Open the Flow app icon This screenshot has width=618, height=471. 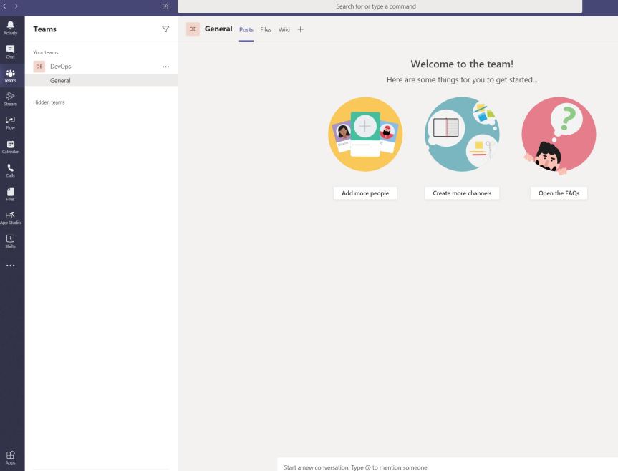12,122
